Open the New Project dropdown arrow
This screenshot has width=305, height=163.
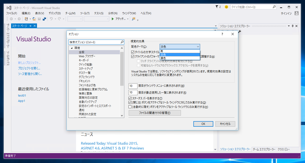tap(30, 19)
